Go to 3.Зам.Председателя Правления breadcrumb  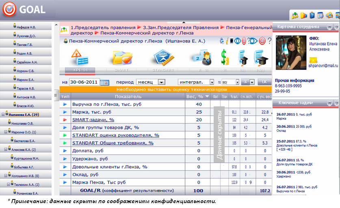181,28
